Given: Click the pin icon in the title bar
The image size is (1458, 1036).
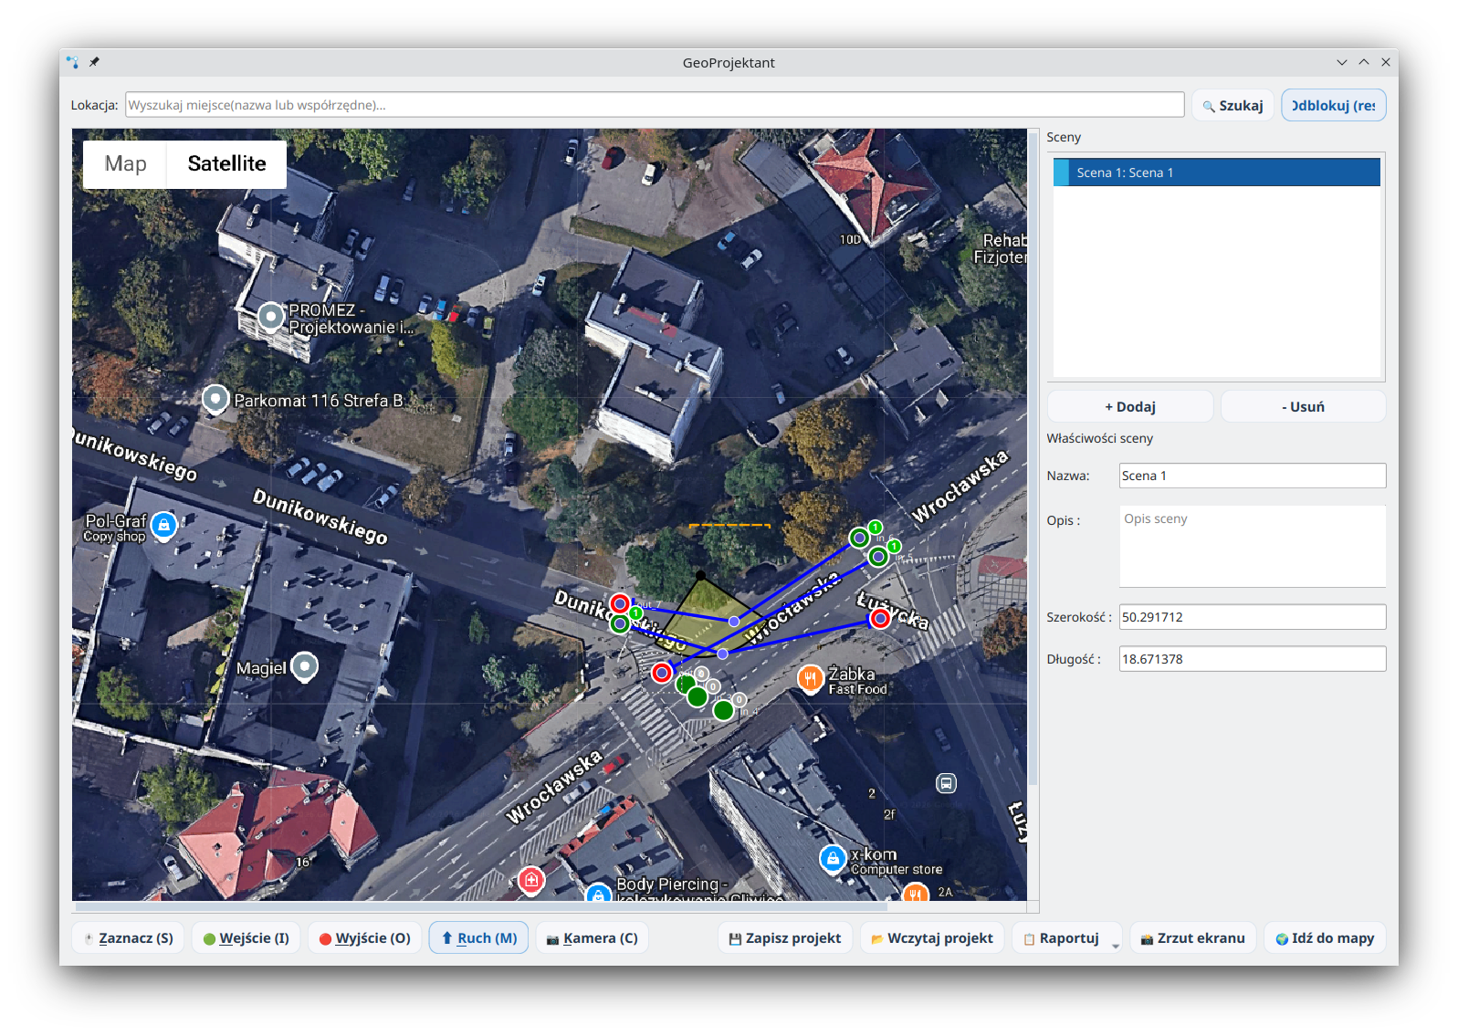Looking at the screenshot, I should coord(94,62).
